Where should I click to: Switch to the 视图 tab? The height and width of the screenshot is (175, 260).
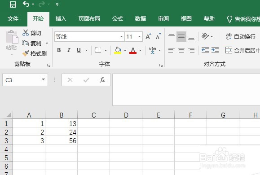186,19
